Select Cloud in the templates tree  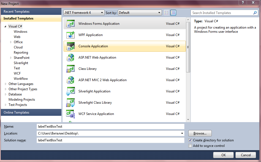[18, 47]
